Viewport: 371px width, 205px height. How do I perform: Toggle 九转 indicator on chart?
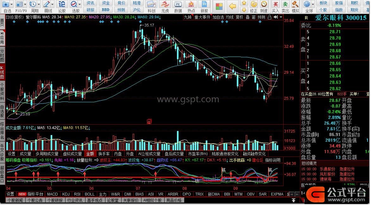click(x=188, y=17)
